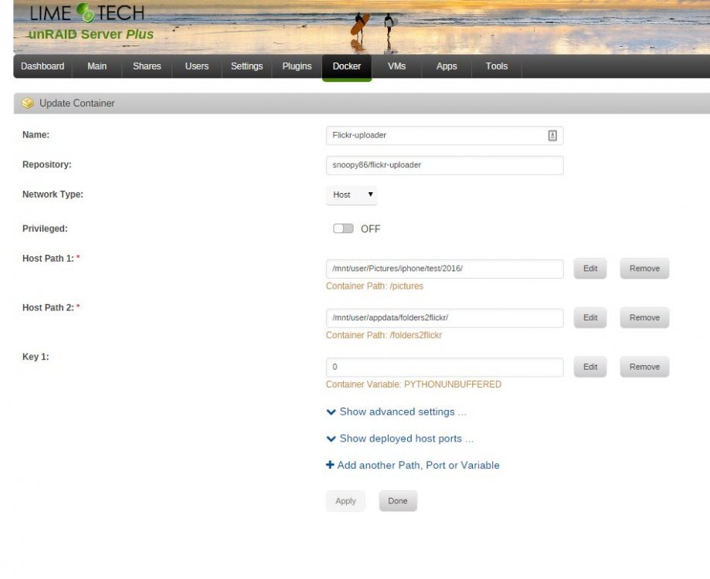
Task: Open the Tools tab
Action: tap(497, 66)
